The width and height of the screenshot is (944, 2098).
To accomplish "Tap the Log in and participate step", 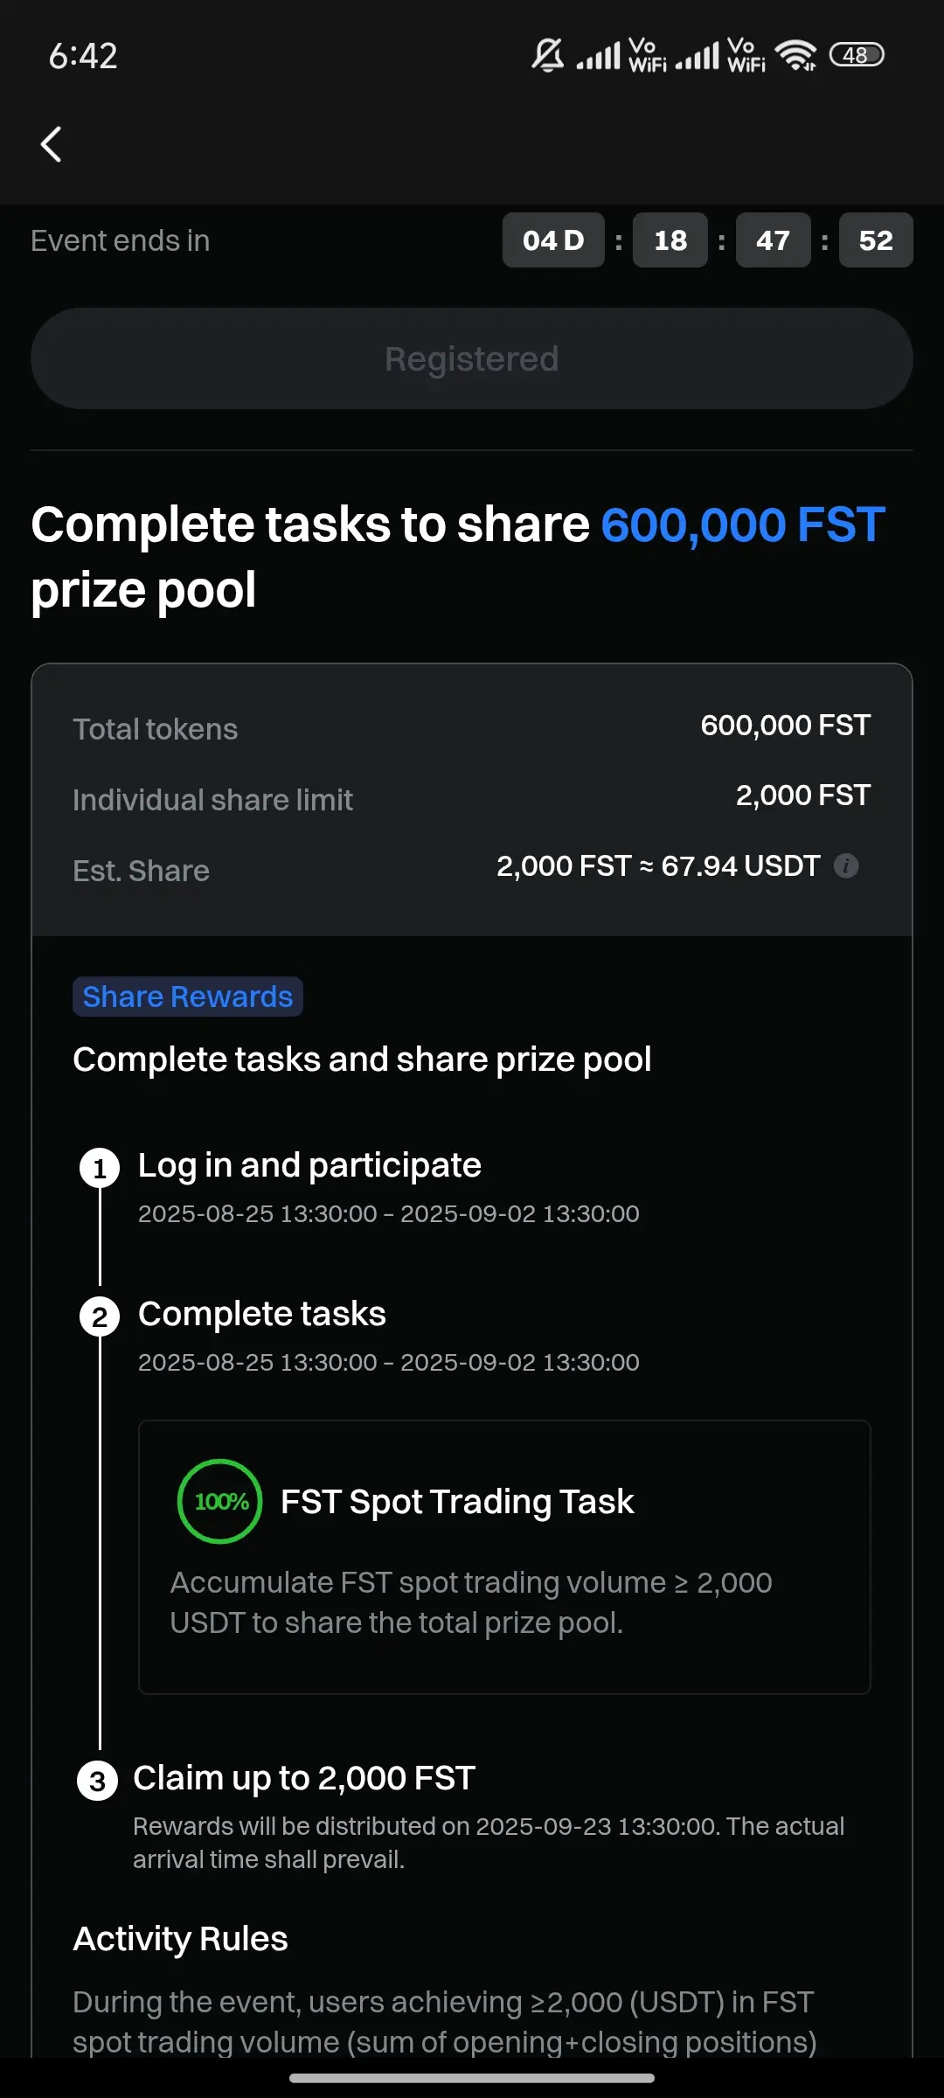I will pos(309,1164).
